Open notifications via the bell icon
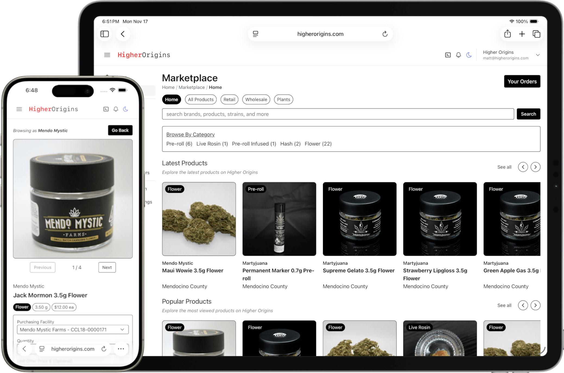The image size is (564, 373). point(458,55)
